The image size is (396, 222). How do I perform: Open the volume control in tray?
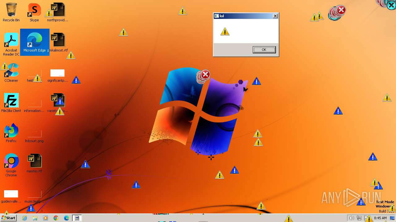(x=351, y=218)
